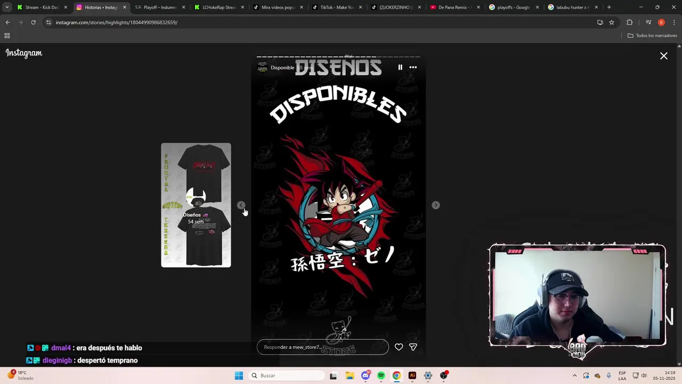Open the apps grid in bookmarks bar
682x384 pixels.
[x=7, y=36]
